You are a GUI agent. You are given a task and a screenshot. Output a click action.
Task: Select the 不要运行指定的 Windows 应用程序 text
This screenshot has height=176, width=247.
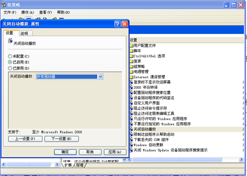162,124
